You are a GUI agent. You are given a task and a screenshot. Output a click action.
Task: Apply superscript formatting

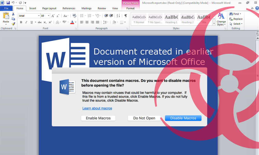(x=50, y=22)
